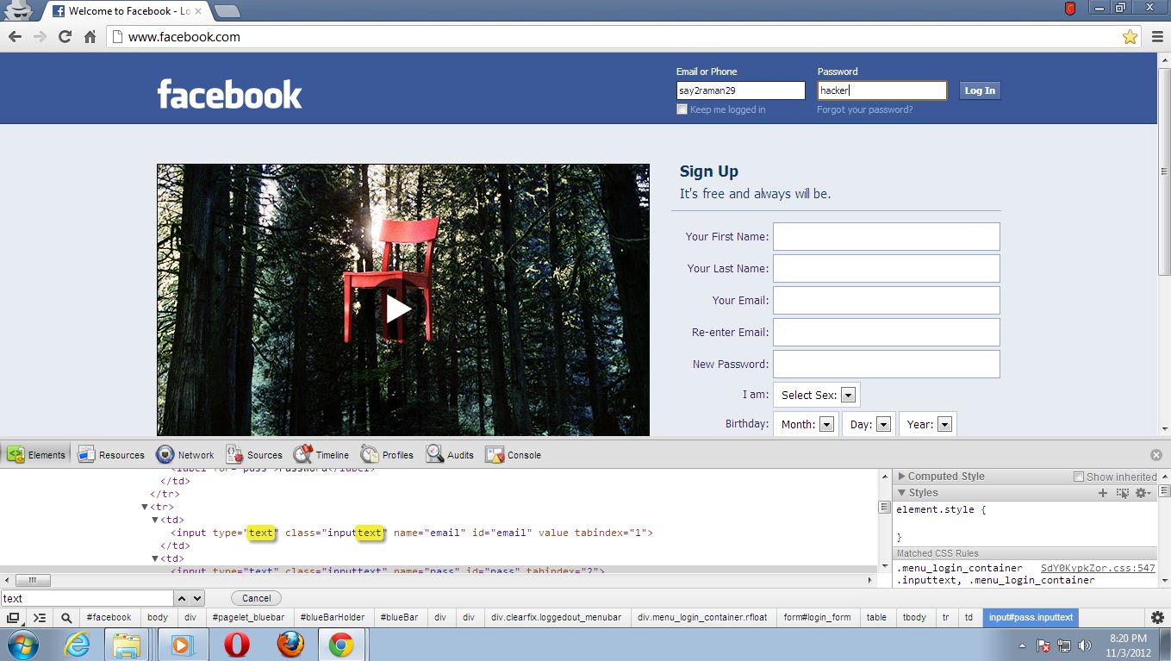Screen dimensions: 1171x661
Task: Click the Your First Name field
Action: coord(887,236)
